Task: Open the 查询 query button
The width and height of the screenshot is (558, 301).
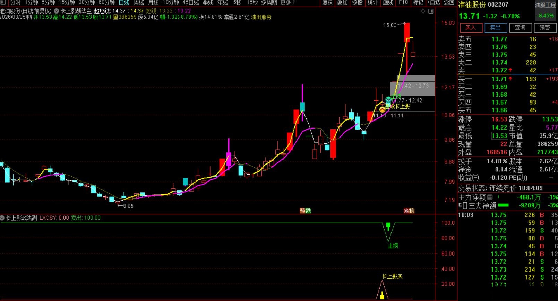Action: (520, 28)
